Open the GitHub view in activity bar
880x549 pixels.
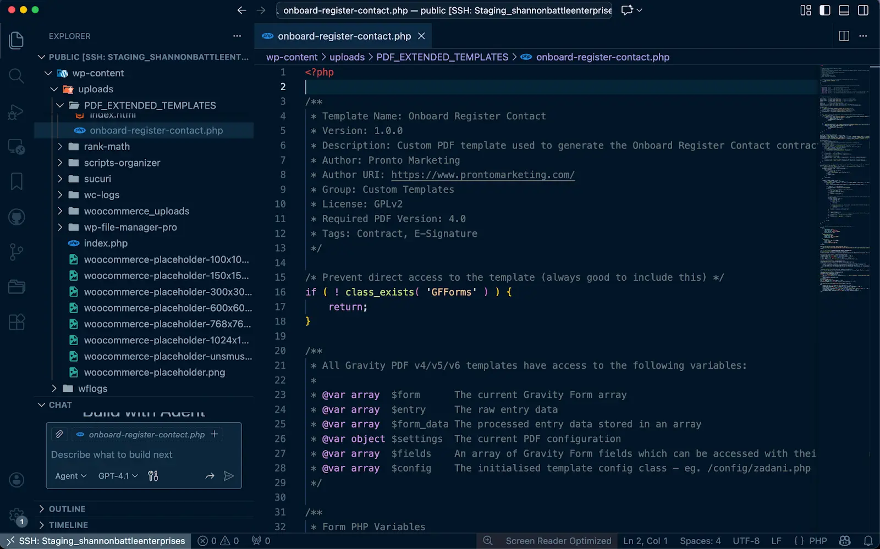point(16,217)
